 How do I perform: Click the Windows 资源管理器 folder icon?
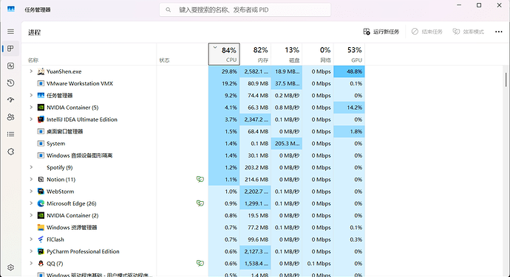pyautogui.click(x=41, y=228)
